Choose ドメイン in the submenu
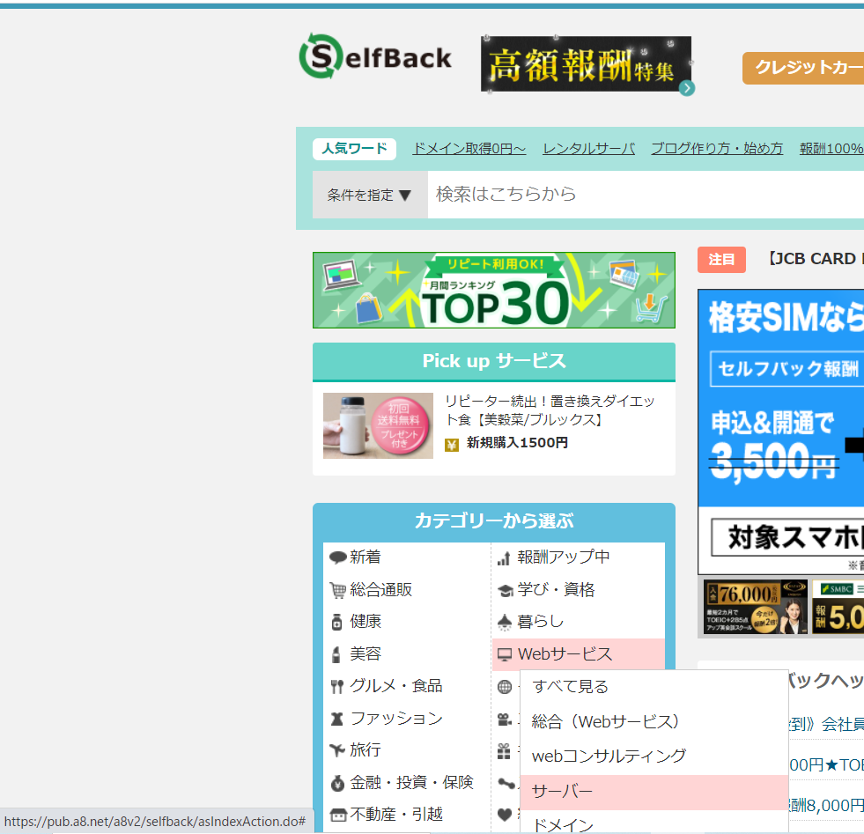 654,823
